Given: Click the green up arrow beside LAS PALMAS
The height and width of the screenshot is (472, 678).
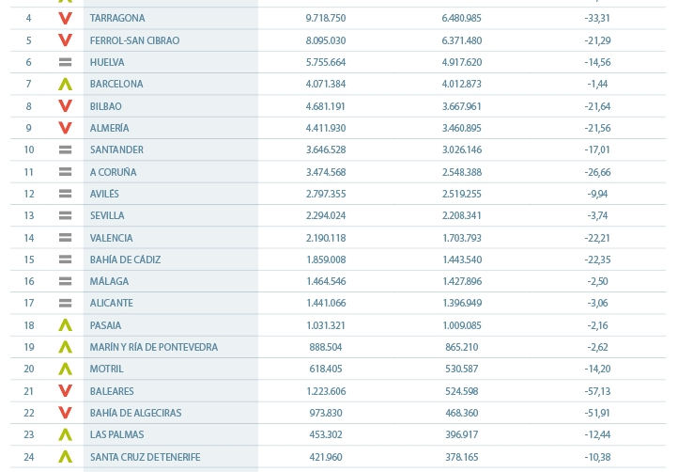Looking at the screenshot, I should (x=66, y=434).
